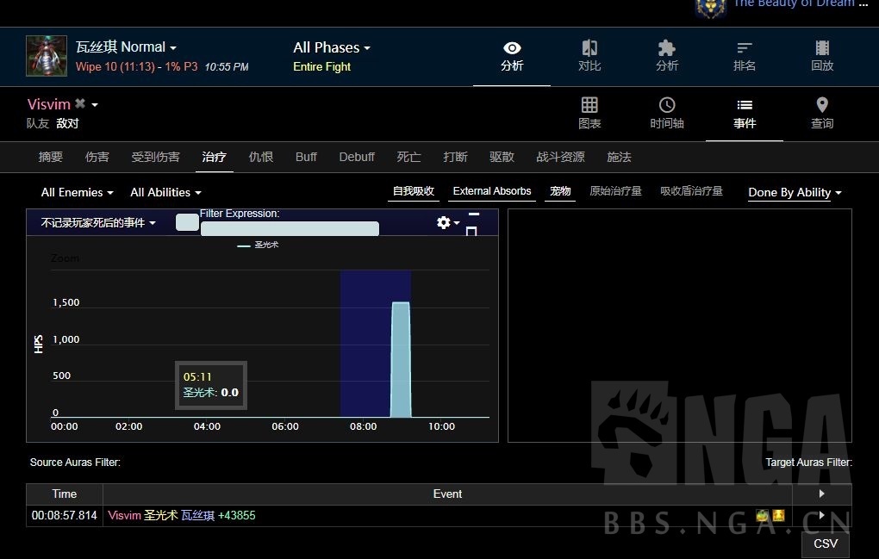The width and height of the screenshot is (879, 559).
Task: Click the first buff icon in event row
Action: click(762, 515)
